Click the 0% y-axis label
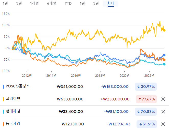This screenshot has width=169, height=130. 8,48
